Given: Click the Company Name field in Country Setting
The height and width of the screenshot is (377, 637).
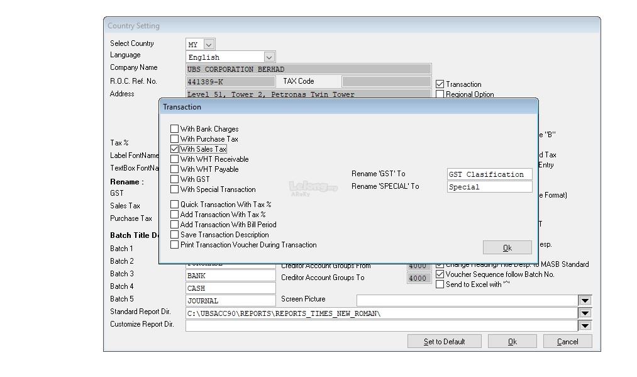Looking at the screenshot, I should tap(308, 69).
